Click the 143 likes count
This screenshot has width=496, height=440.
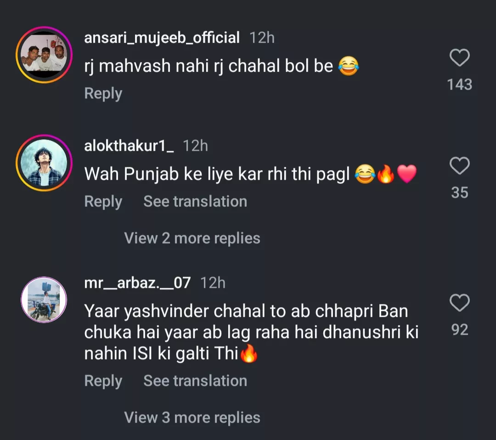pos(459,85)
